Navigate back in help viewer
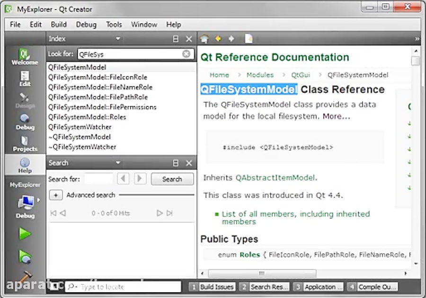This screenshot has width=426, height=298. click(x=218, y=39)
